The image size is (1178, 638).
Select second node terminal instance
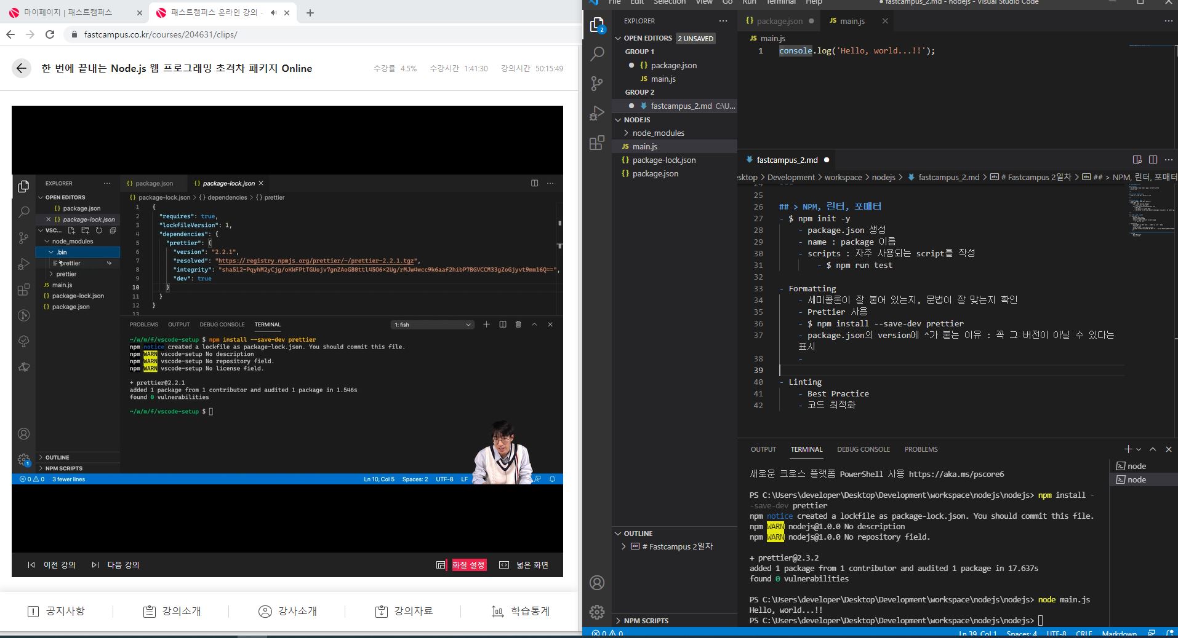pyautogui.click(x=1143, y=479)
